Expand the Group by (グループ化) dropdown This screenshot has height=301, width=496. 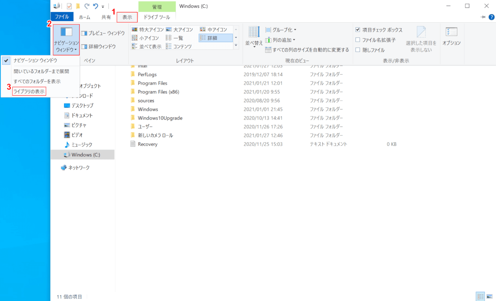pos(281,30)
